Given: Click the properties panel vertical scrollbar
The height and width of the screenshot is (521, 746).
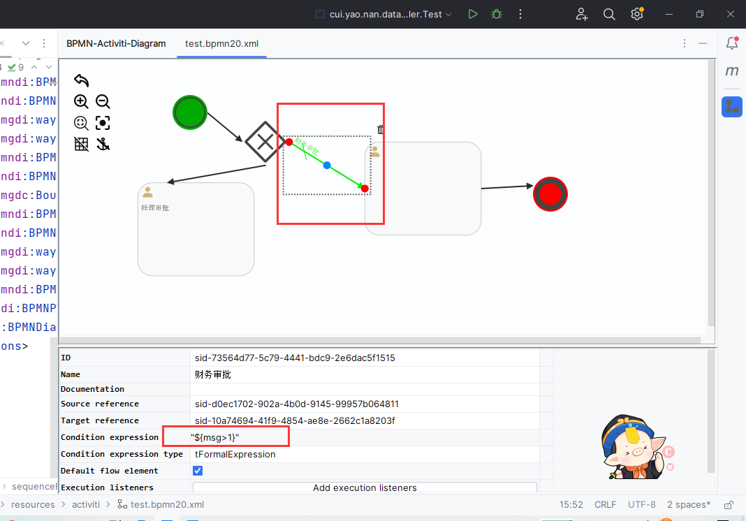Looking at the screenshot, I should pyautogui.click(x=711, y=411).
